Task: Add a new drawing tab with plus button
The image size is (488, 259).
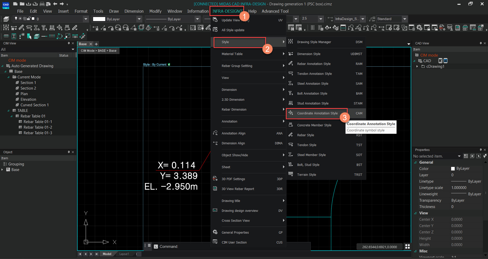Action: [x=96, y=44]
